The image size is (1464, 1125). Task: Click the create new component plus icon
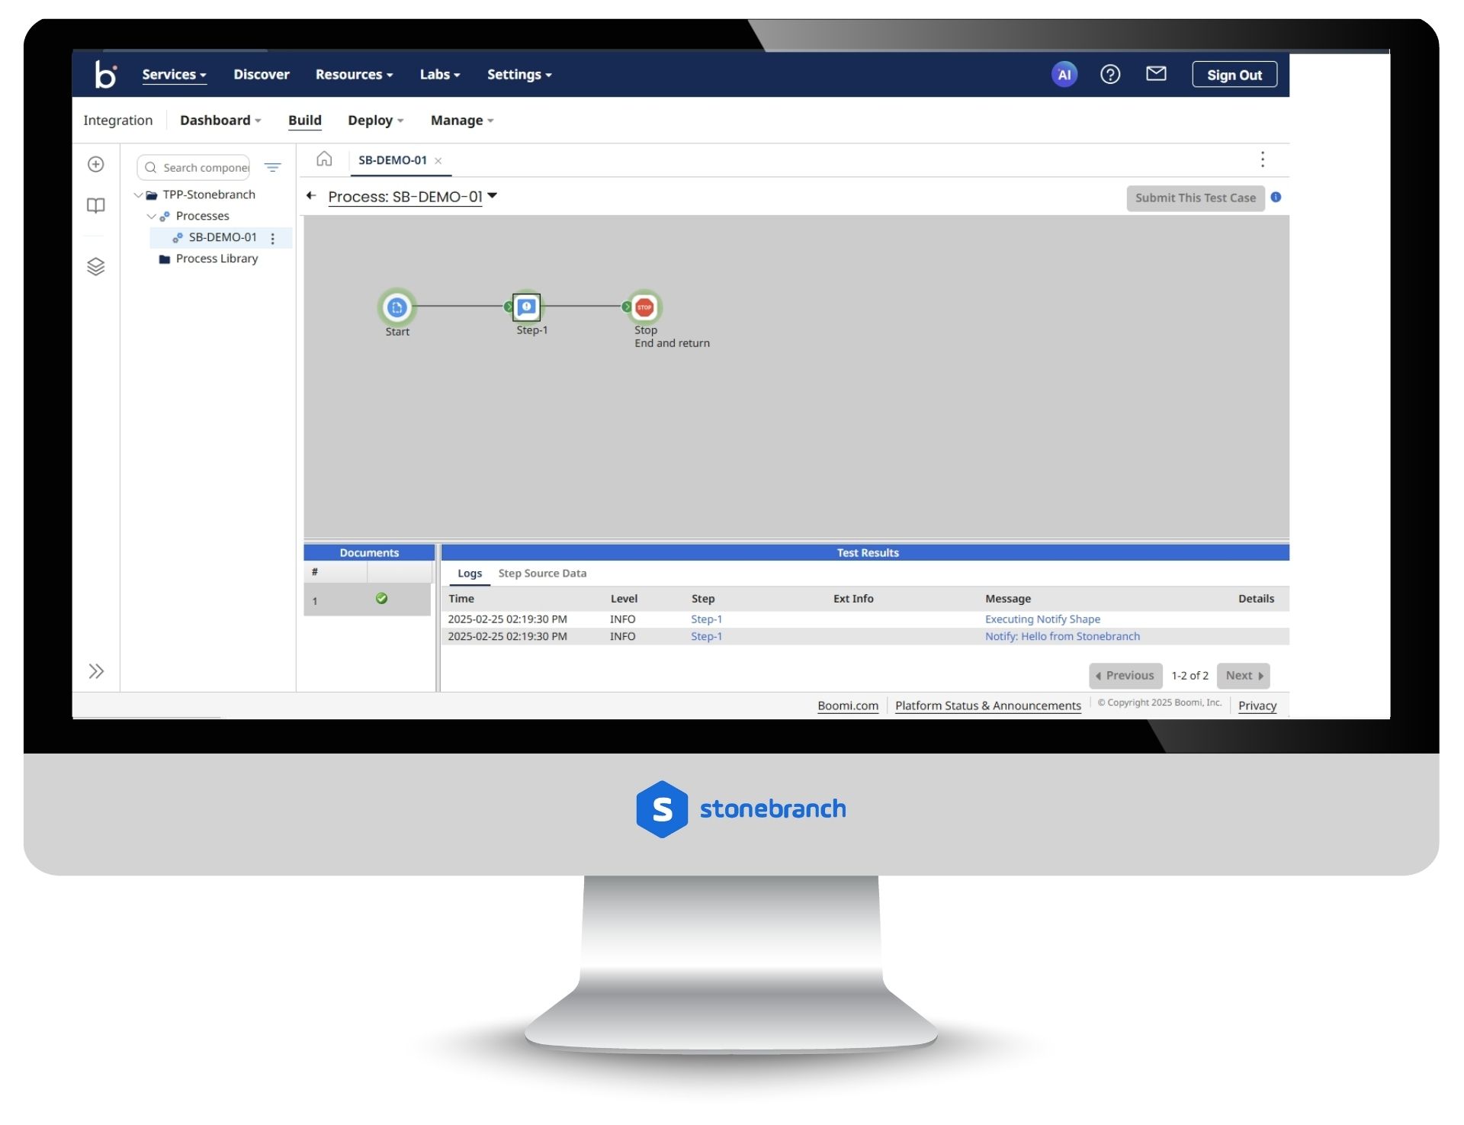point(96,165)
